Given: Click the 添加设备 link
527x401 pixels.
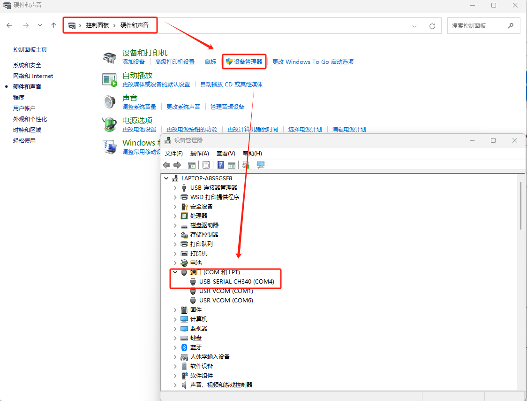Looking at the screenshot, I should (134, 62).
